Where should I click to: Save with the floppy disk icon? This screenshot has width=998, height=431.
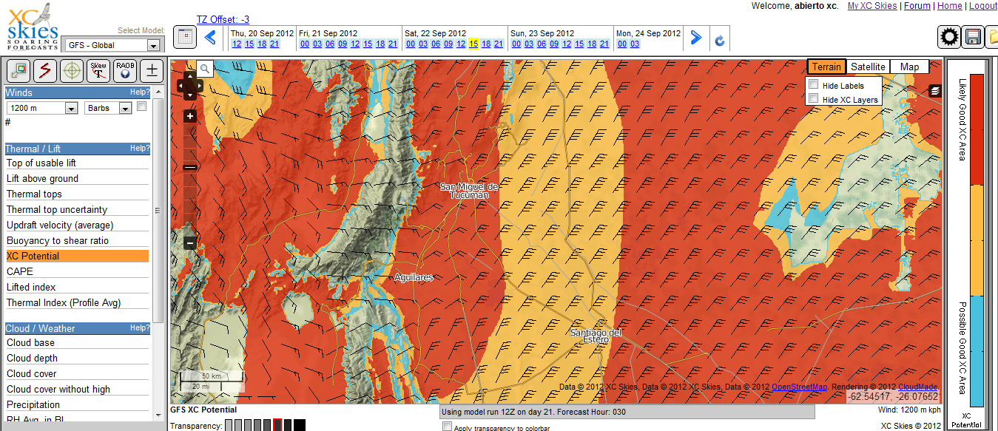974,37
